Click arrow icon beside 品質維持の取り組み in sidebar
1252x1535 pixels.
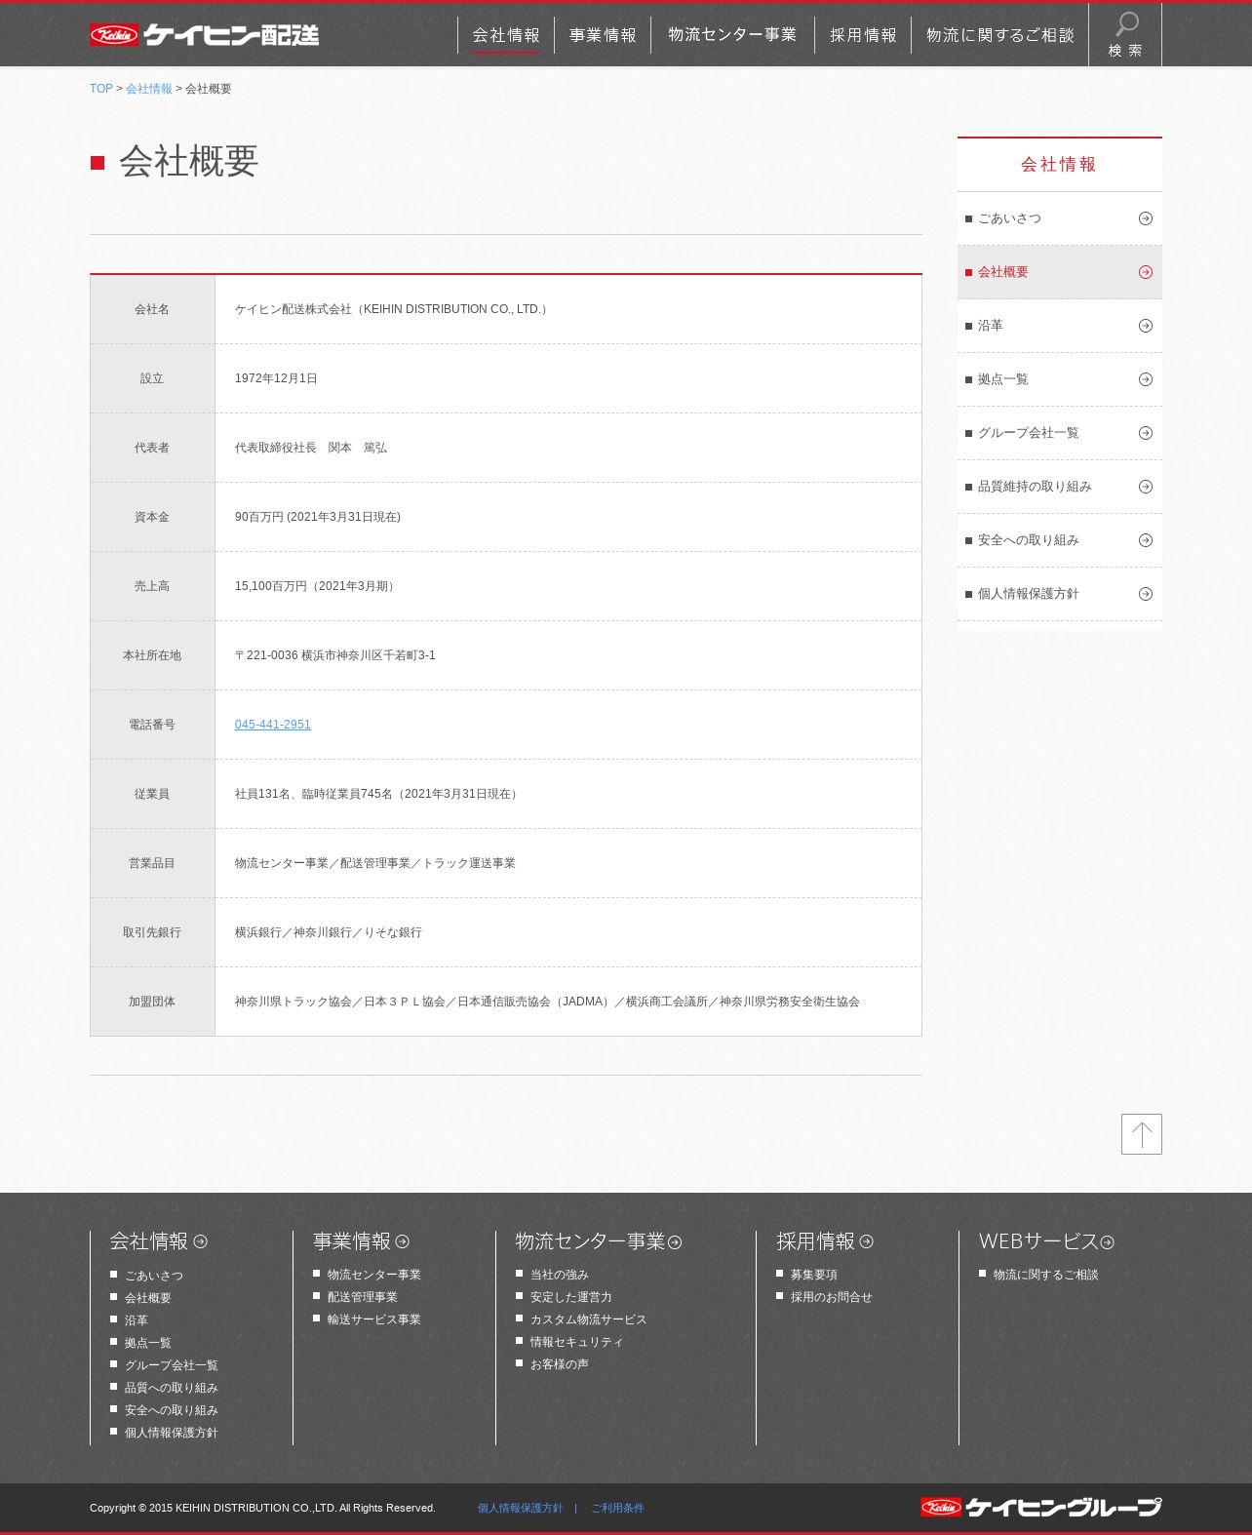(x=1146, y=487)
